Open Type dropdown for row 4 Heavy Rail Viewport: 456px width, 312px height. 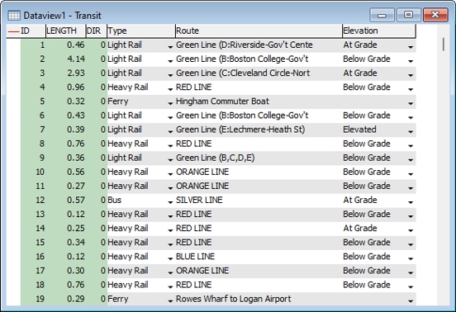[170, 89]
